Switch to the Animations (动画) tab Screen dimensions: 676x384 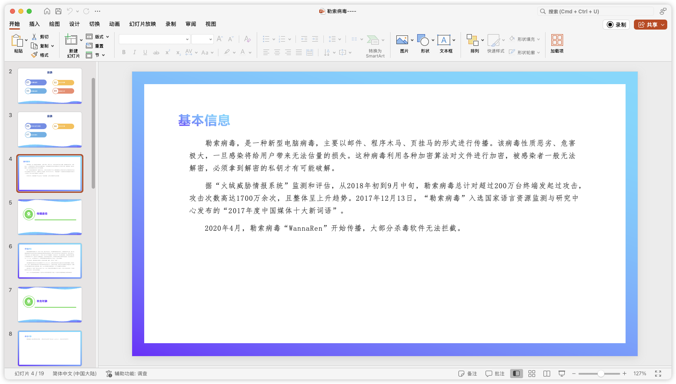[x=114, y=24]
